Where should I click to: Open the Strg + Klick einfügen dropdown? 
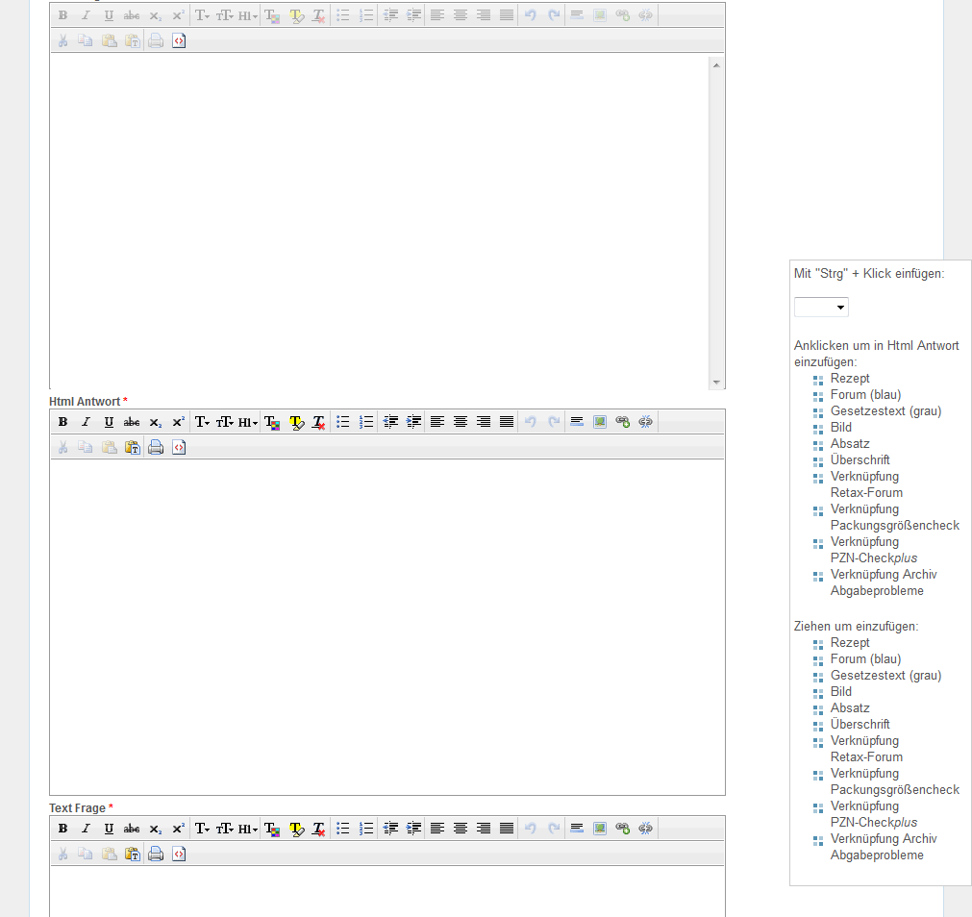coord(821,308)
